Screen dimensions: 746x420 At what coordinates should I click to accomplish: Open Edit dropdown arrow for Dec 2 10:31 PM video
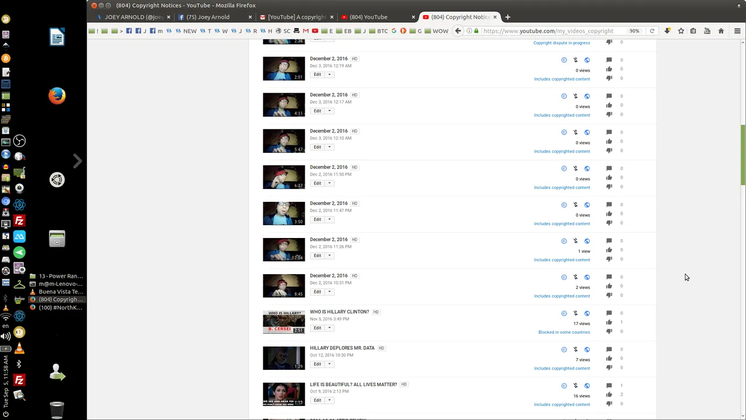(329, 292)
